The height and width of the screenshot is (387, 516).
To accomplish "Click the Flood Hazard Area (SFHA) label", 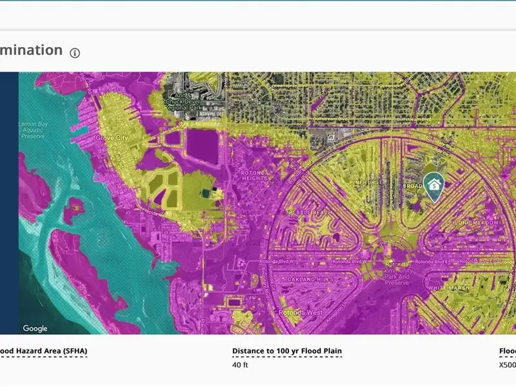I will click(x=43, y=352).
